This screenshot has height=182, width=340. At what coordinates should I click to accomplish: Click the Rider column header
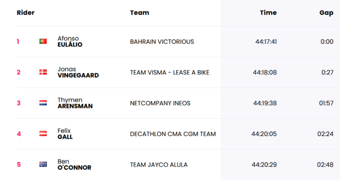(25, 12)
